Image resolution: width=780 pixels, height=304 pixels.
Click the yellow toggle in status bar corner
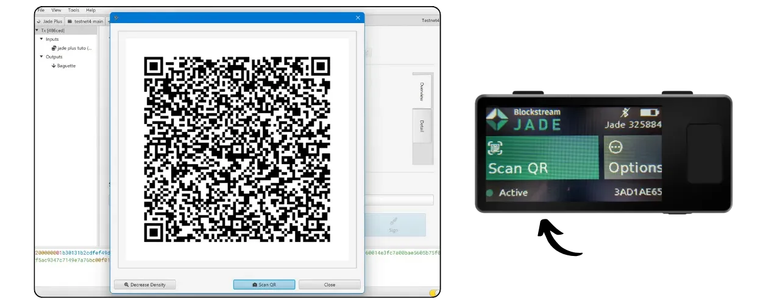433,292
